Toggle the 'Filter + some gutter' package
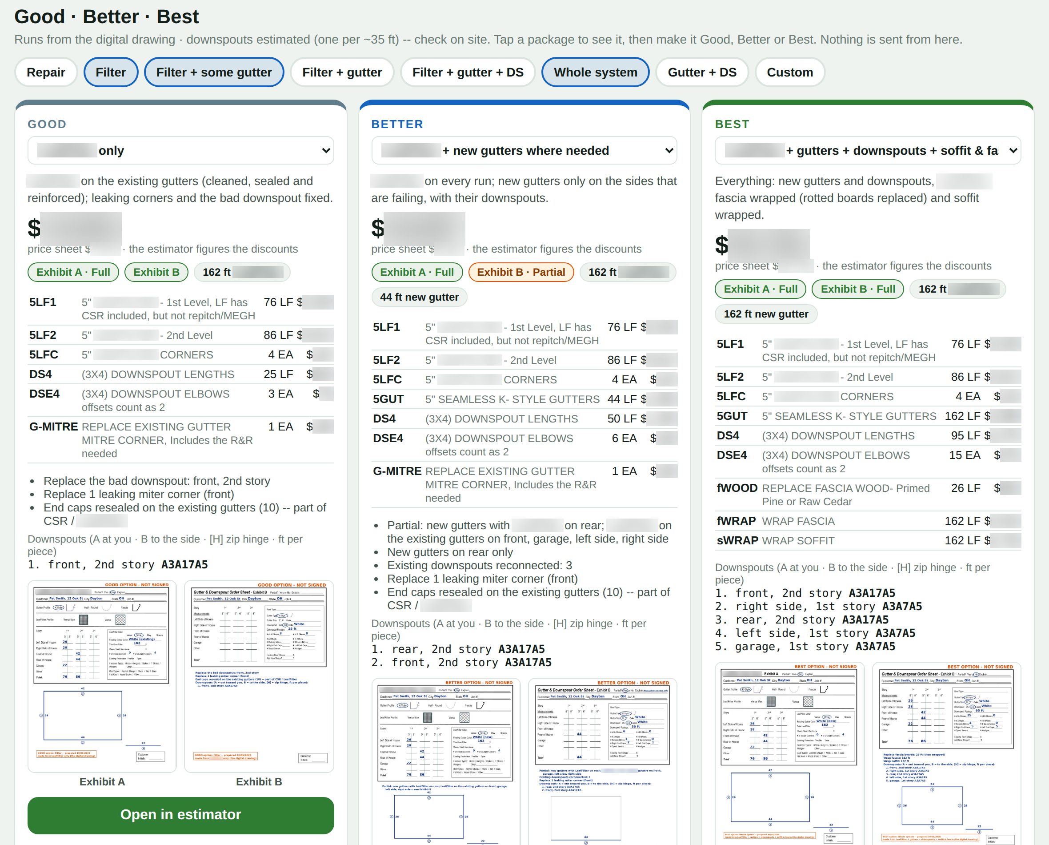The height and width of the screenshot is (845, 1049). [x=214, y=72]
